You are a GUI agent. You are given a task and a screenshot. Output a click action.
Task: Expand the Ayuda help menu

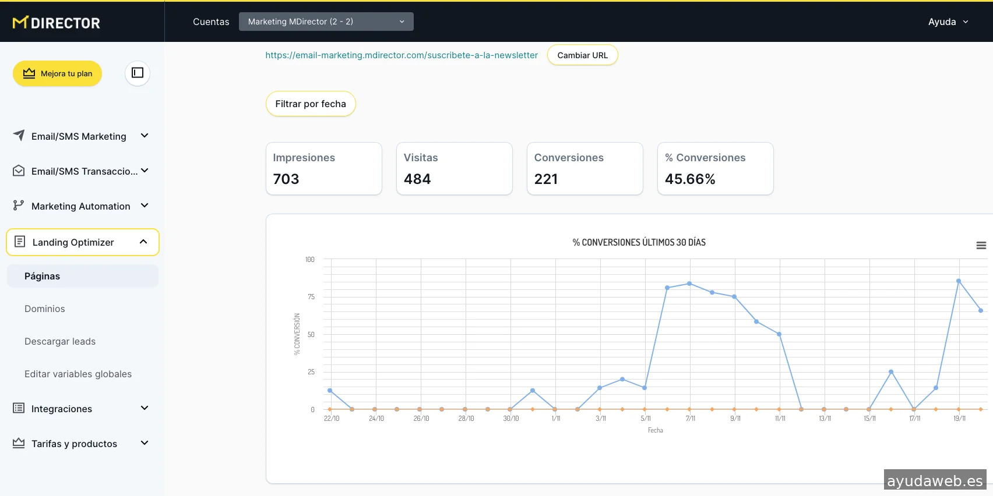click(948, 22)
